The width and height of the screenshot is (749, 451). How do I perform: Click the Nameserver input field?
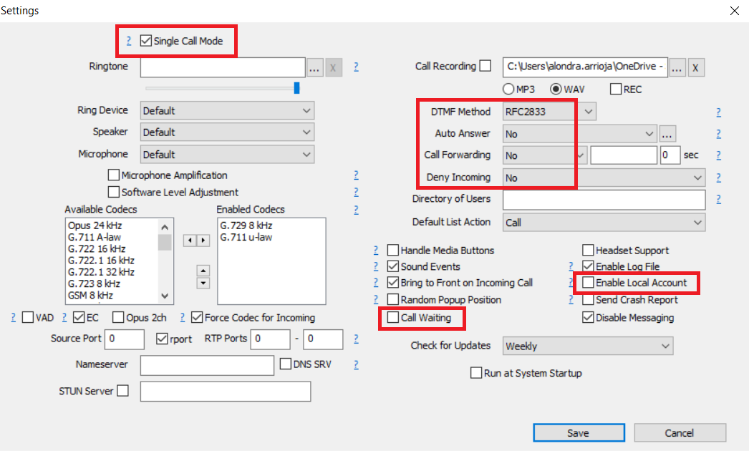point(207,365)
